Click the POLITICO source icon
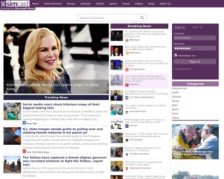The image size is (224, 179). [x=127, y=85]
